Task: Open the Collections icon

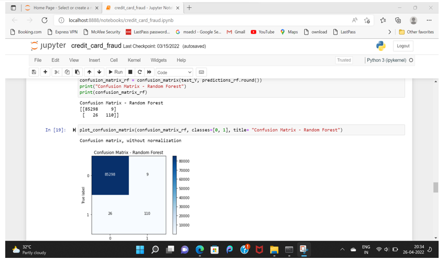Action: coord(398,20)
